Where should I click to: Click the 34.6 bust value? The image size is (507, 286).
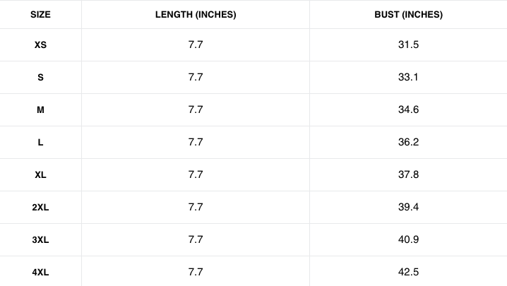[x=408, y=110]
